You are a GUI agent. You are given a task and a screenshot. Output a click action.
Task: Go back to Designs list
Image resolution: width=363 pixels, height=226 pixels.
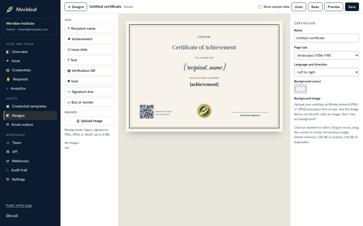click(x=76, y=7)
